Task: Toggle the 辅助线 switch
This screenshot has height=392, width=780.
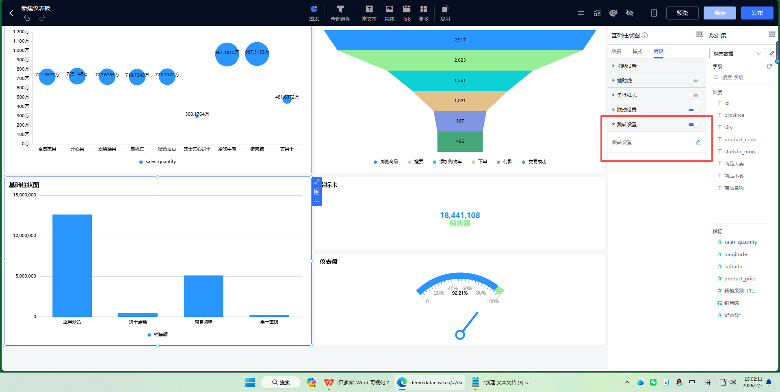Action: click(x=693, y=81)
